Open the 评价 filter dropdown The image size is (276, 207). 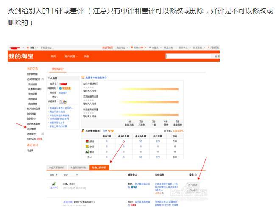[x=53, y=175]
